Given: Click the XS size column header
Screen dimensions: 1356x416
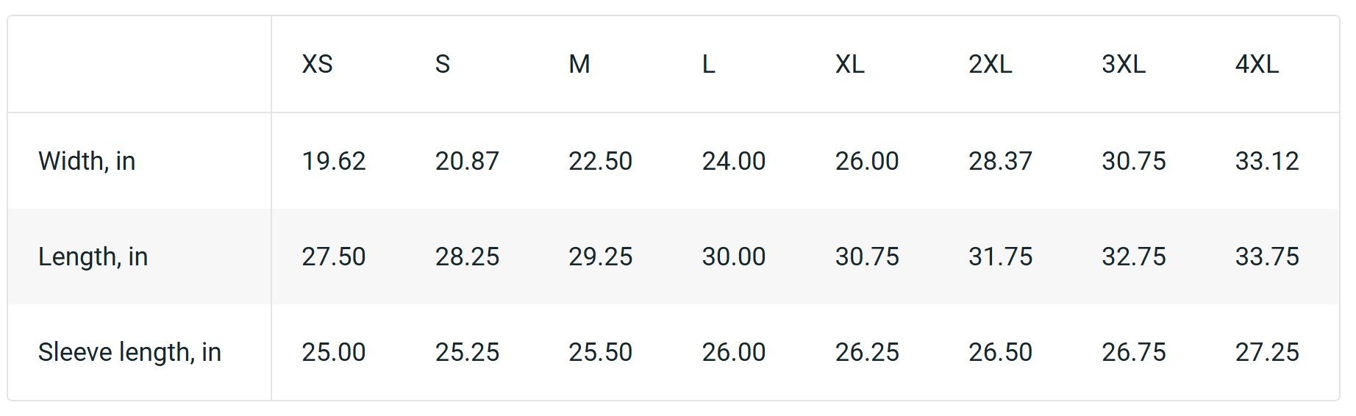Looking at the screenshot, I should click(x=317, y=65).
